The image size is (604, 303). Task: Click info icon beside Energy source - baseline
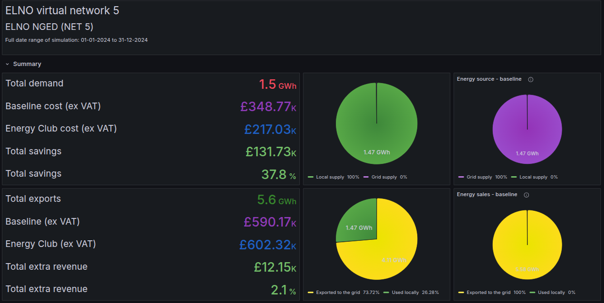(x=531, y=79)
